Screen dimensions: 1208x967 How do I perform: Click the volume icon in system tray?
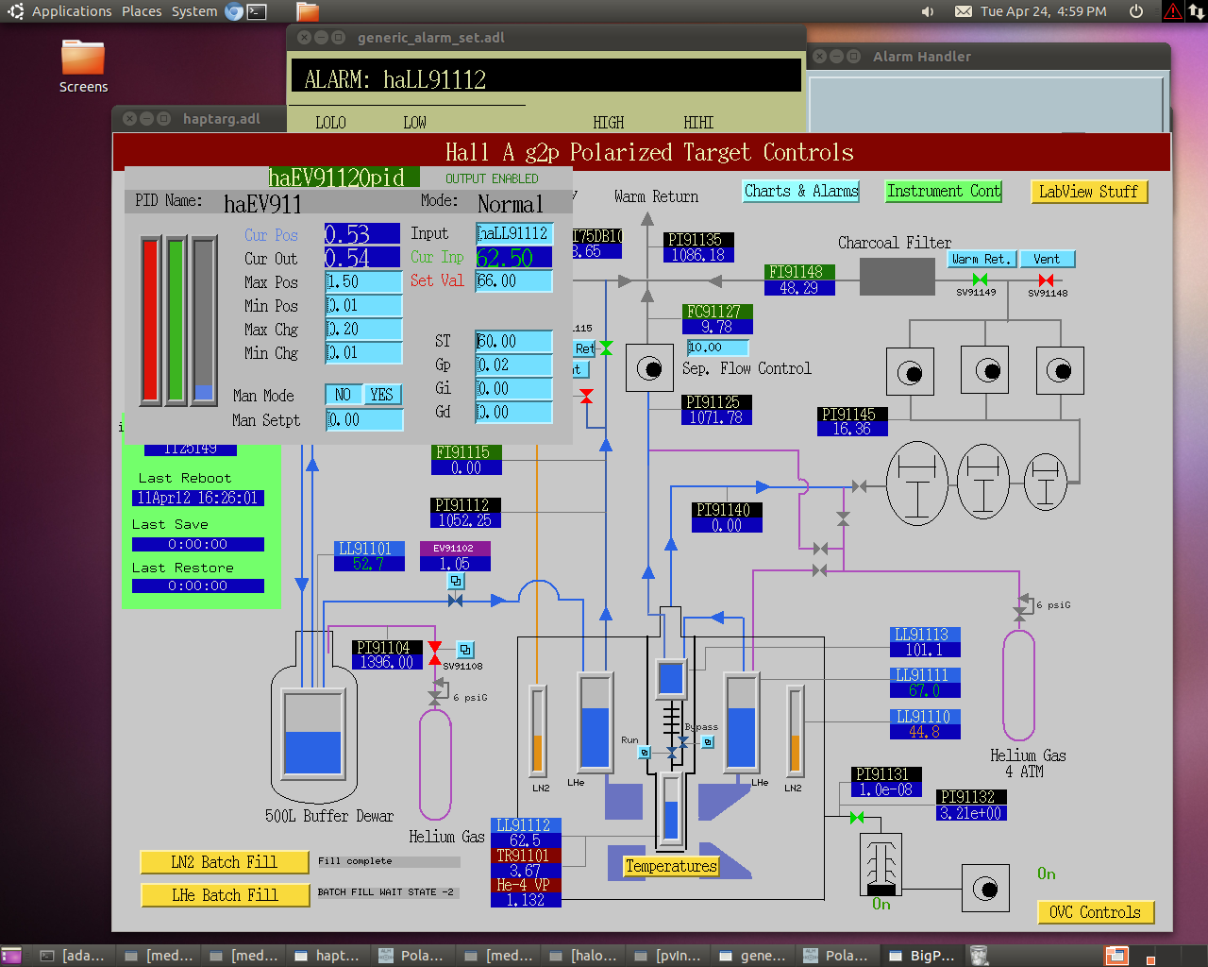tap(928, 11)
